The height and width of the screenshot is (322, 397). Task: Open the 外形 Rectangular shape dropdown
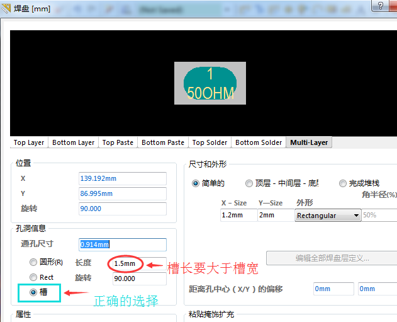(328, 216)
